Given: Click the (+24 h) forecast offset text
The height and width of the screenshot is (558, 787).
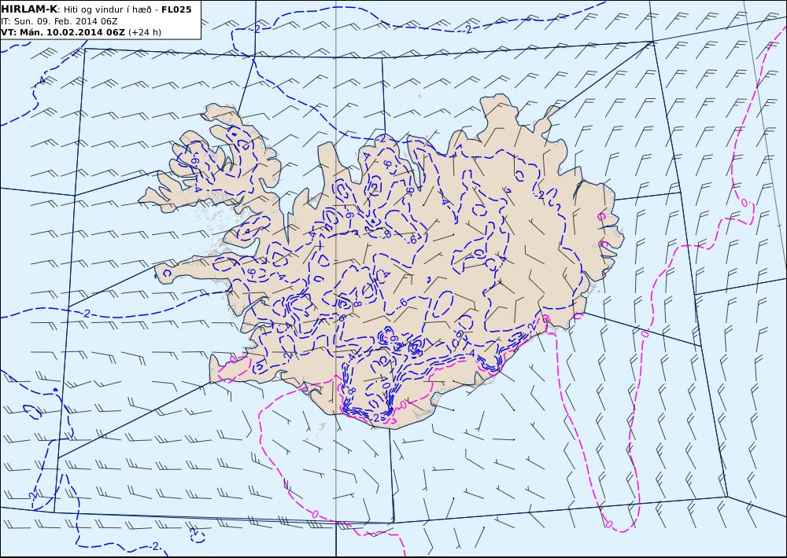Looking at the screenshot, I should (145, 32).
